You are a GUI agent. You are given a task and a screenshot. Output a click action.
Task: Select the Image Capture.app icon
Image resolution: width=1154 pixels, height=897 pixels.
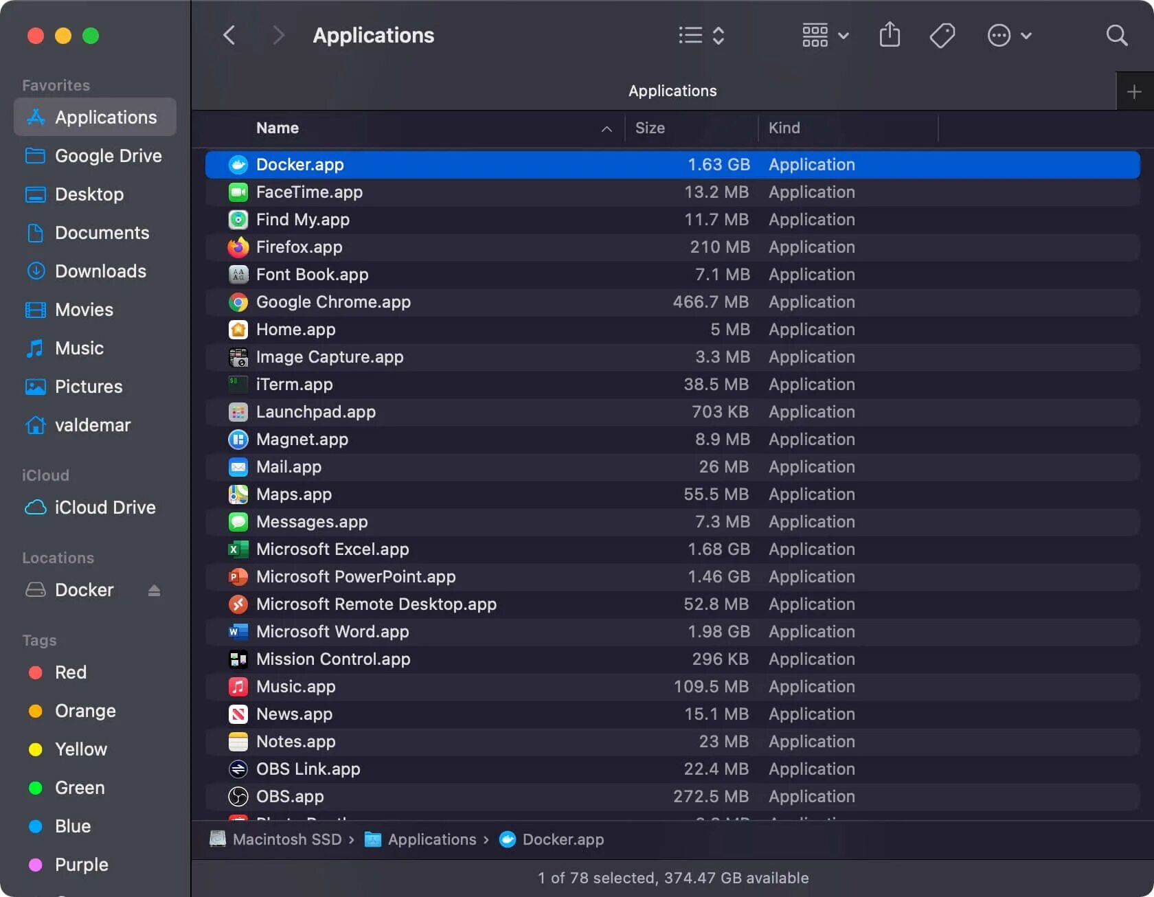238,357
